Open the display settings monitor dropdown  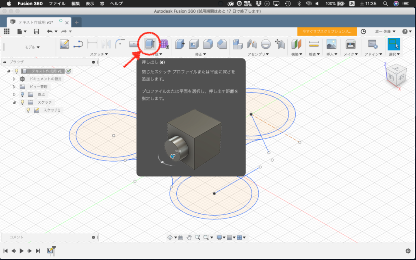click(221, 237)
